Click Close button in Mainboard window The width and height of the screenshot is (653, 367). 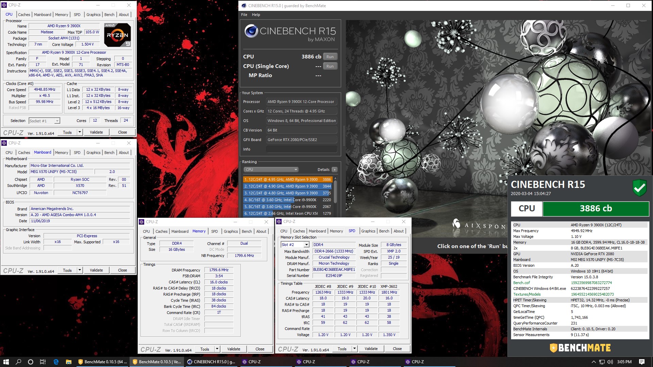coord(122,270)
